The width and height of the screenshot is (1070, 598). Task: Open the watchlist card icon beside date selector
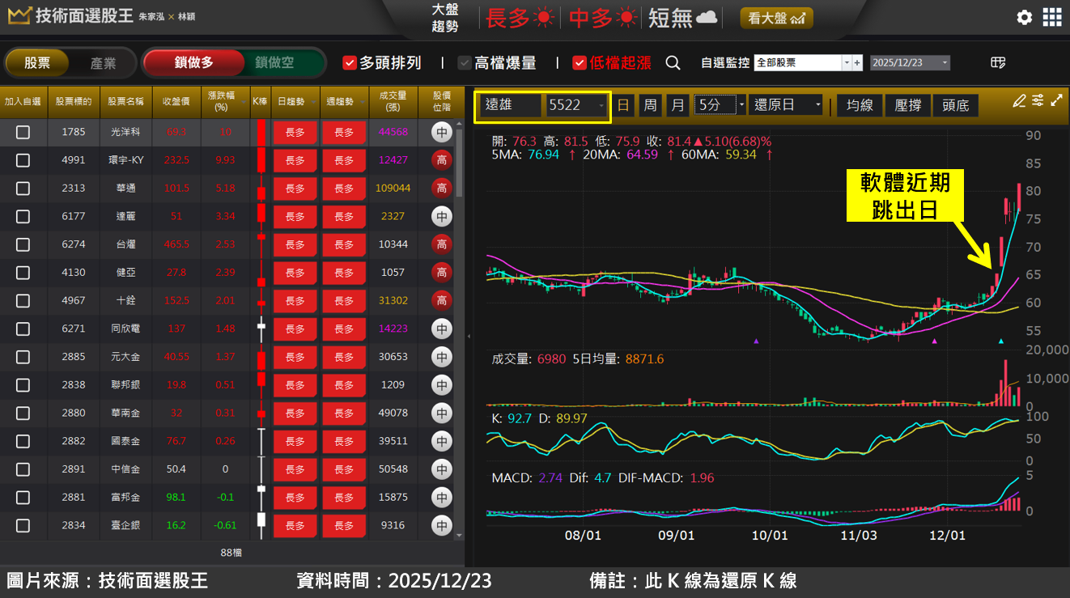(998, 61)
